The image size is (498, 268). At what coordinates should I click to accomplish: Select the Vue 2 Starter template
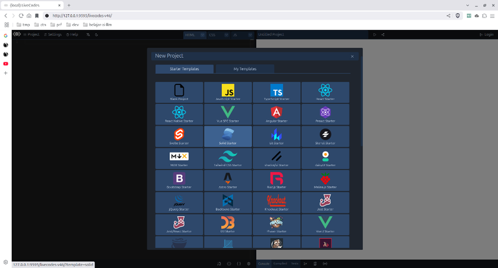tap(326, 225)
